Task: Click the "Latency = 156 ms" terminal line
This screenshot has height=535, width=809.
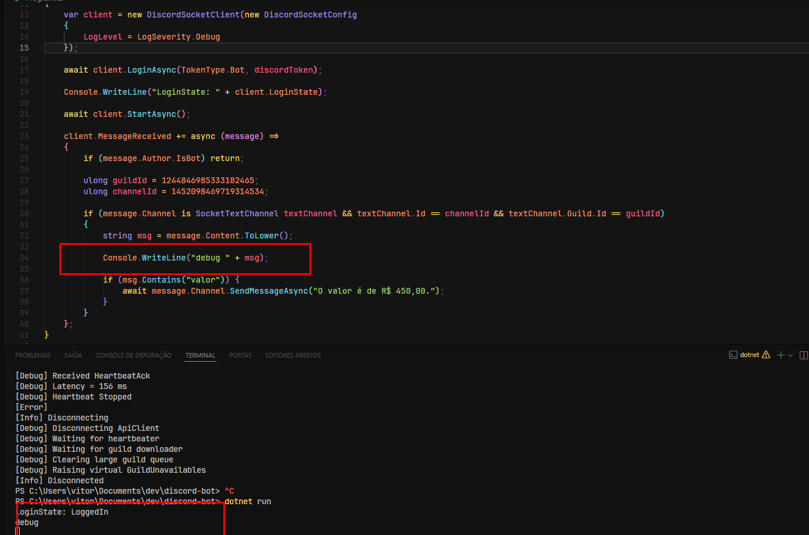Action: click(71, 386)
